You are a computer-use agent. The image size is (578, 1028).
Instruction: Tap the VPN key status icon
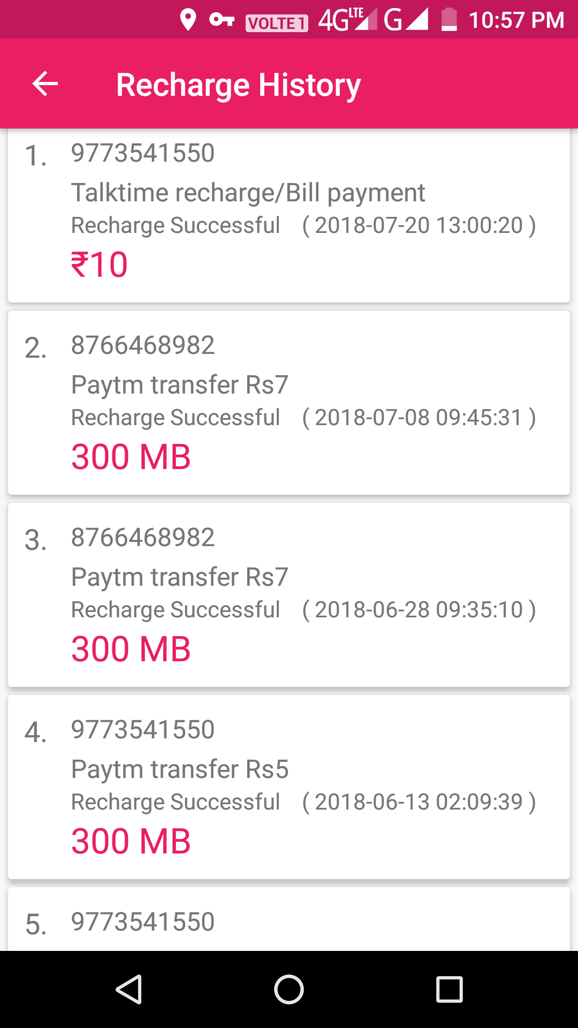click(222, 20)
